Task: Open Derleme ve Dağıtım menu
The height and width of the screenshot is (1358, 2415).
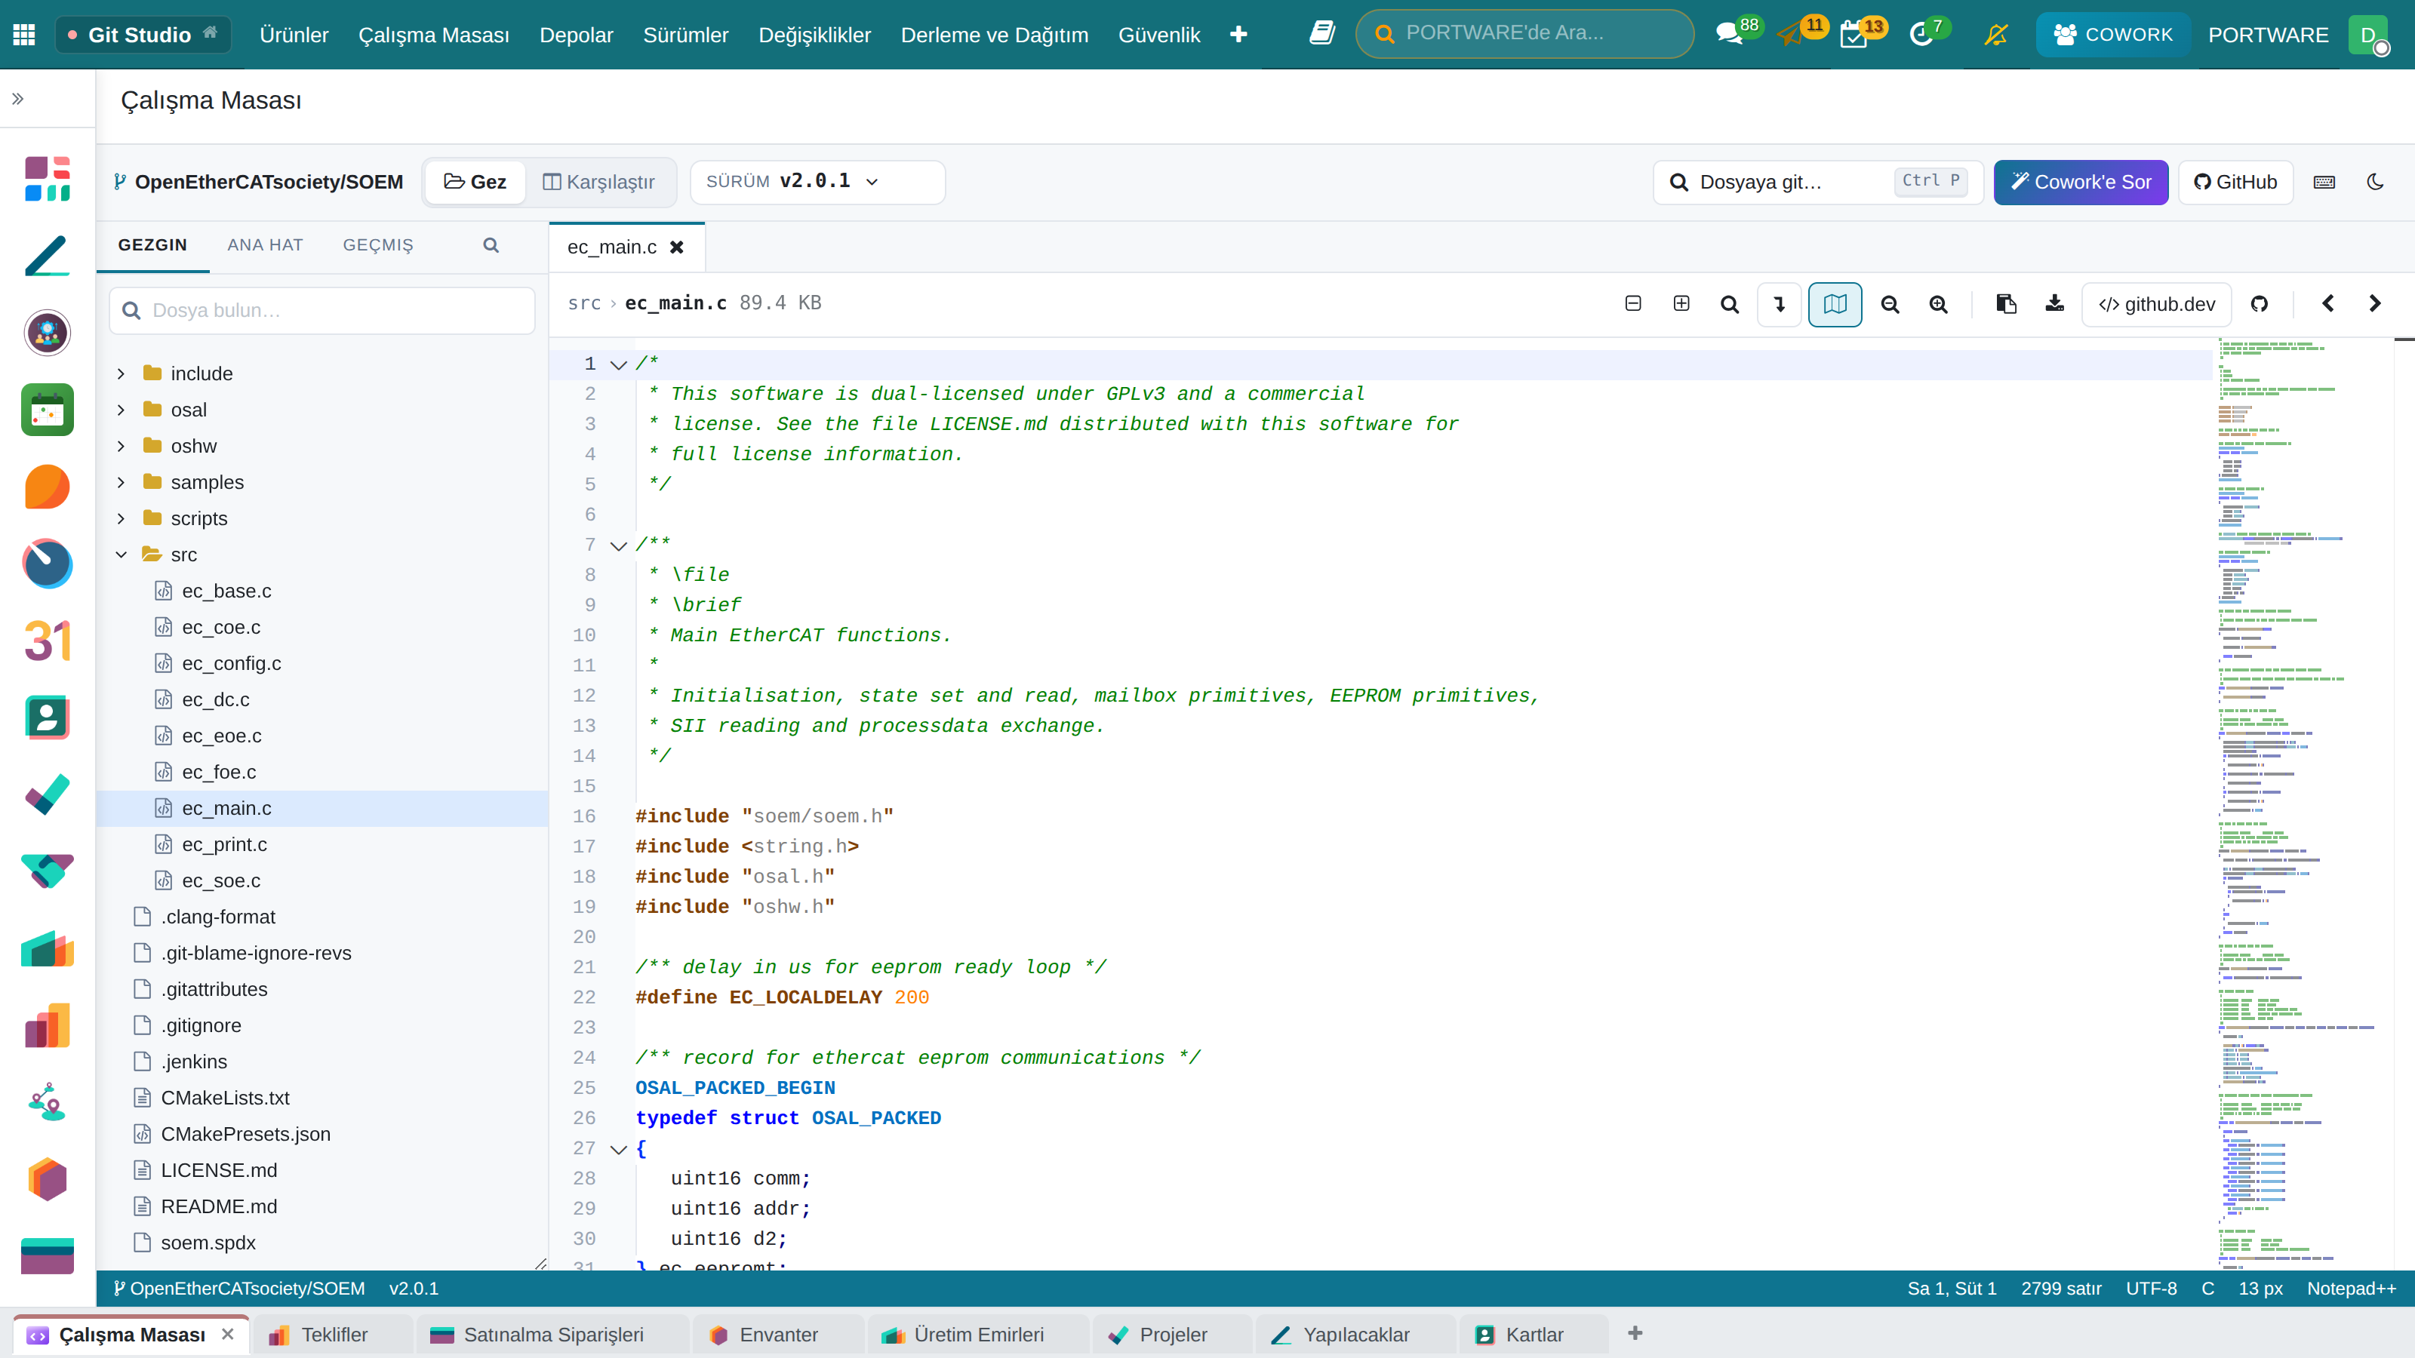Action: pos(994,35)
